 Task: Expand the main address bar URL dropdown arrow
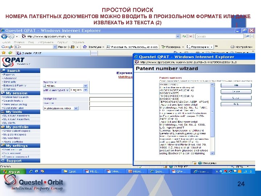pyautogui.click(x=178, y=36)
